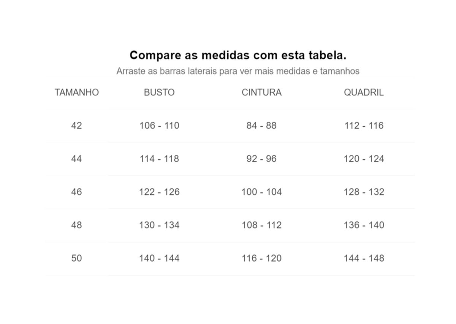This screenshot has width=456, height=324.
Task: Click the QUADRIL column header
Action: click(x=364, y=92)
